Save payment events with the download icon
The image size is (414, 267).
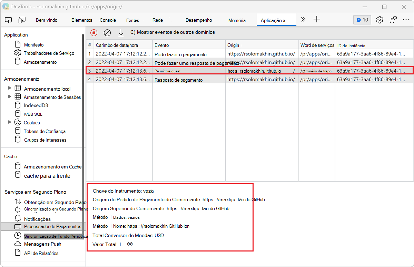(121, 33)
